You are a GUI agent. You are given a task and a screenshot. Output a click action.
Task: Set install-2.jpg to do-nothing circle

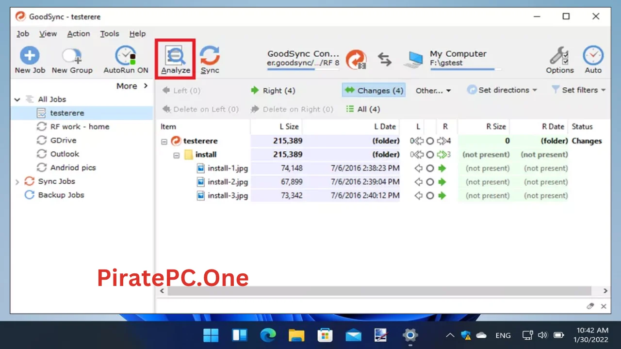coord(430,182)
